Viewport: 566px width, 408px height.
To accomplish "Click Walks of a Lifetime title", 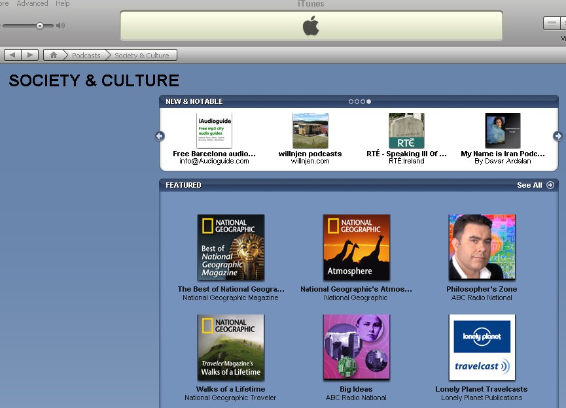I will 231,389.
